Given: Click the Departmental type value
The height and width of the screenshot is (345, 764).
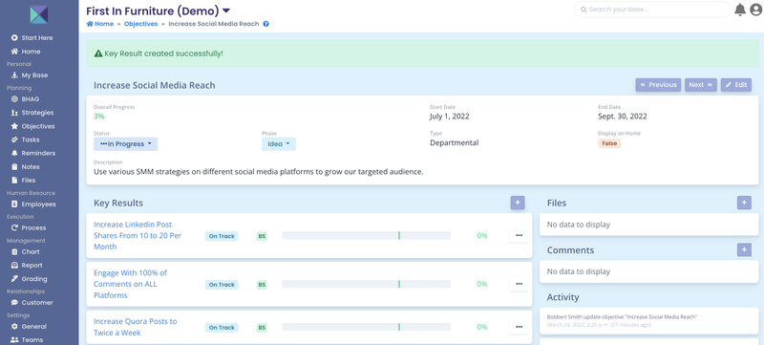Looking at the screenshot, I should pyautogui.click(x=455, y=142).
